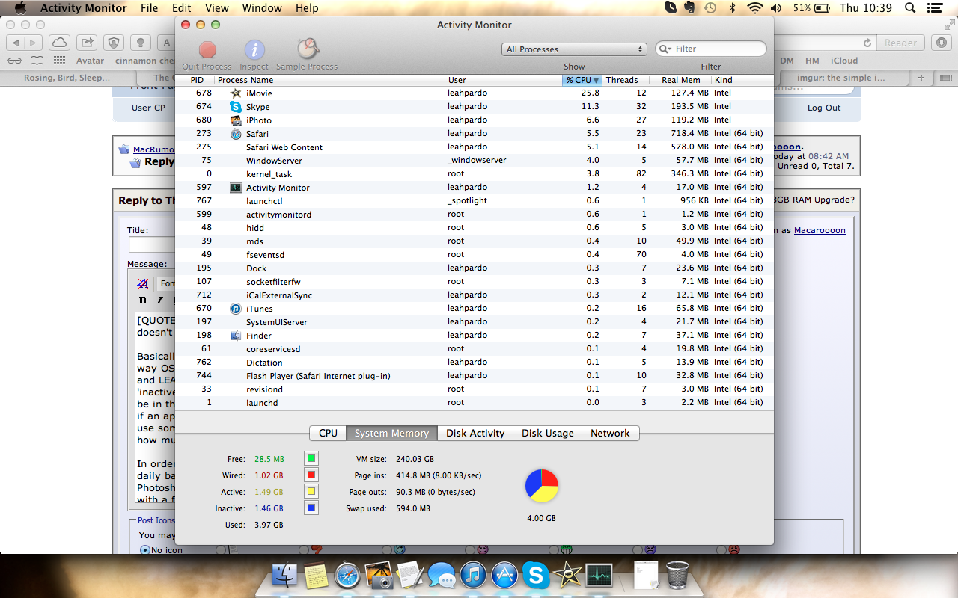
Task: Open Finder from the Dock
Action: pyautogui.click(x=284, y=575)
